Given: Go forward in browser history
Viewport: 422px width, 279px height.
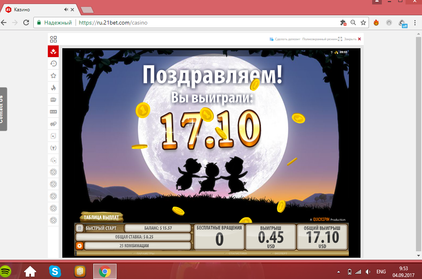Looking at the screenshot, I should [15, 23].
